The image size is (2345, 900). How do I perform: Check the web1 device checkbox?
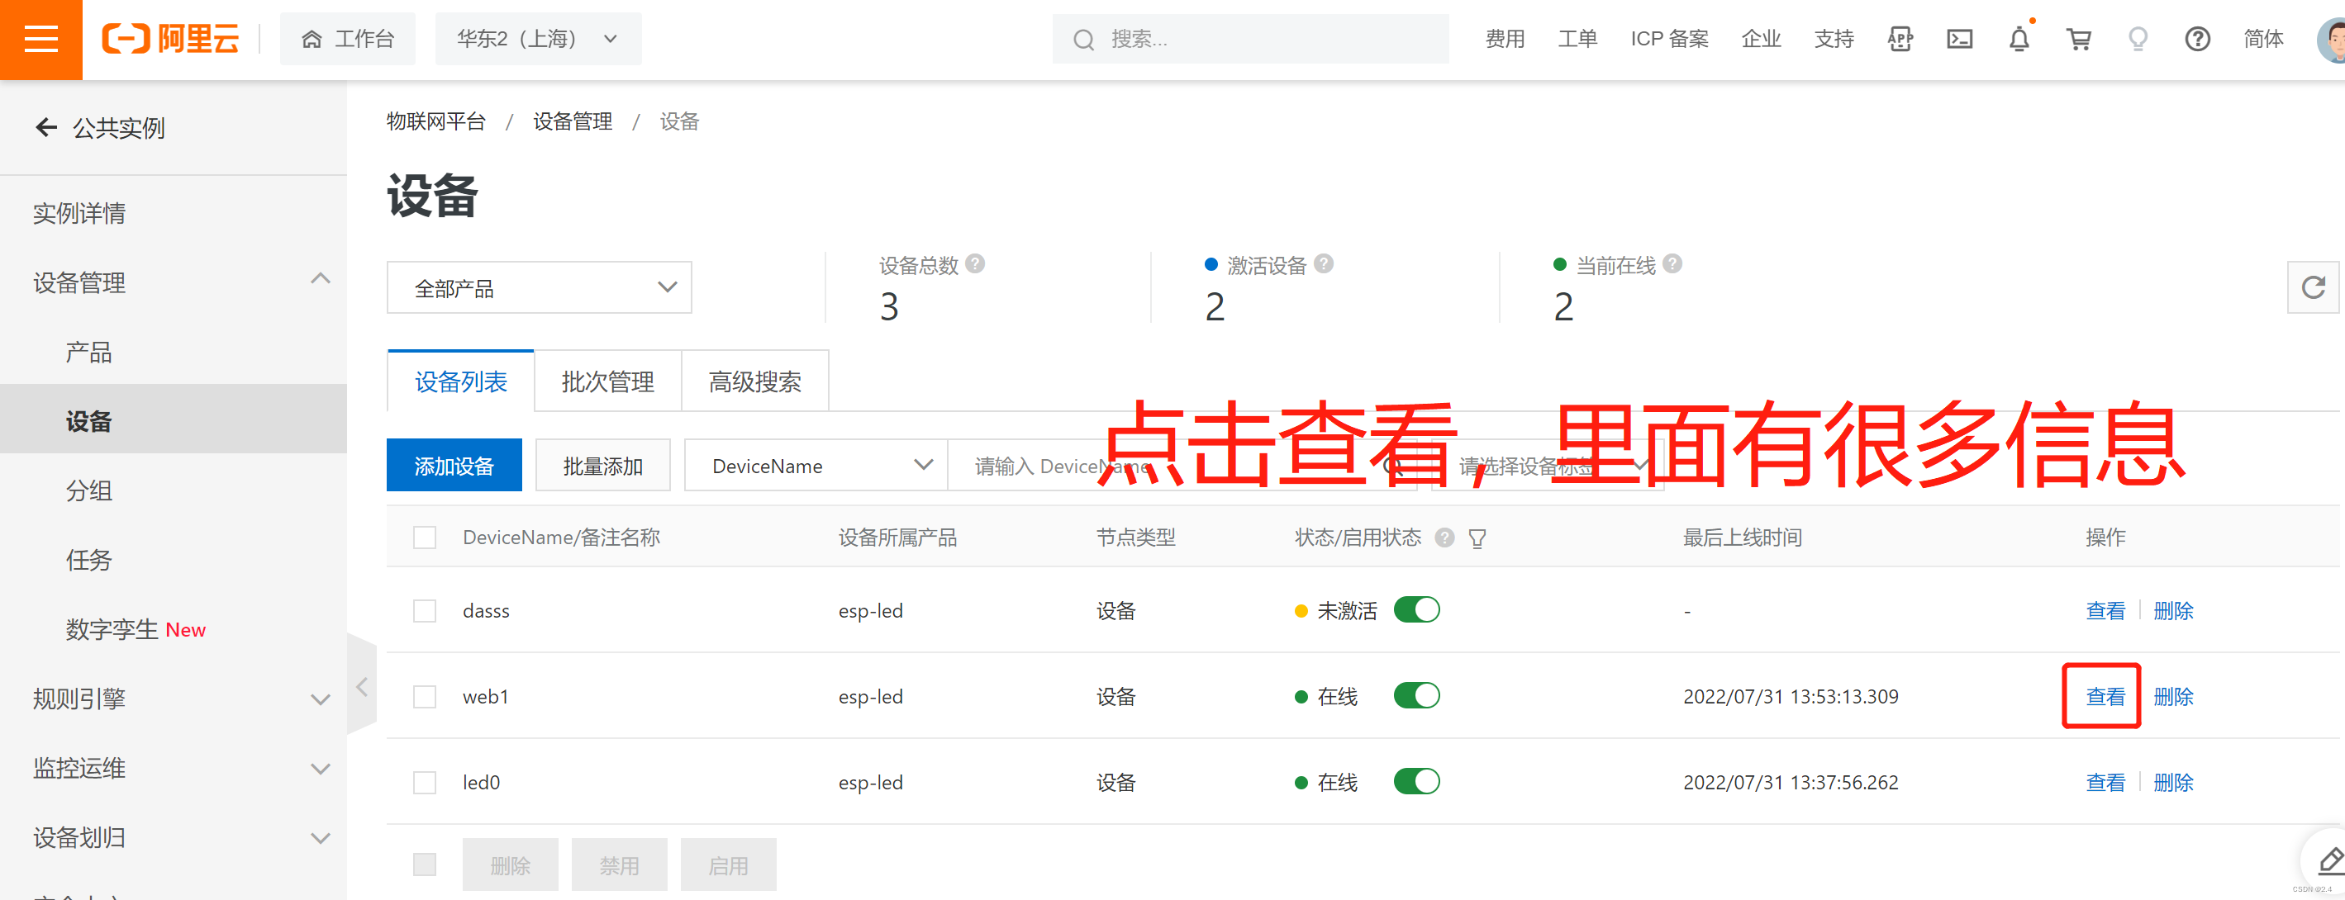point(424,697)
